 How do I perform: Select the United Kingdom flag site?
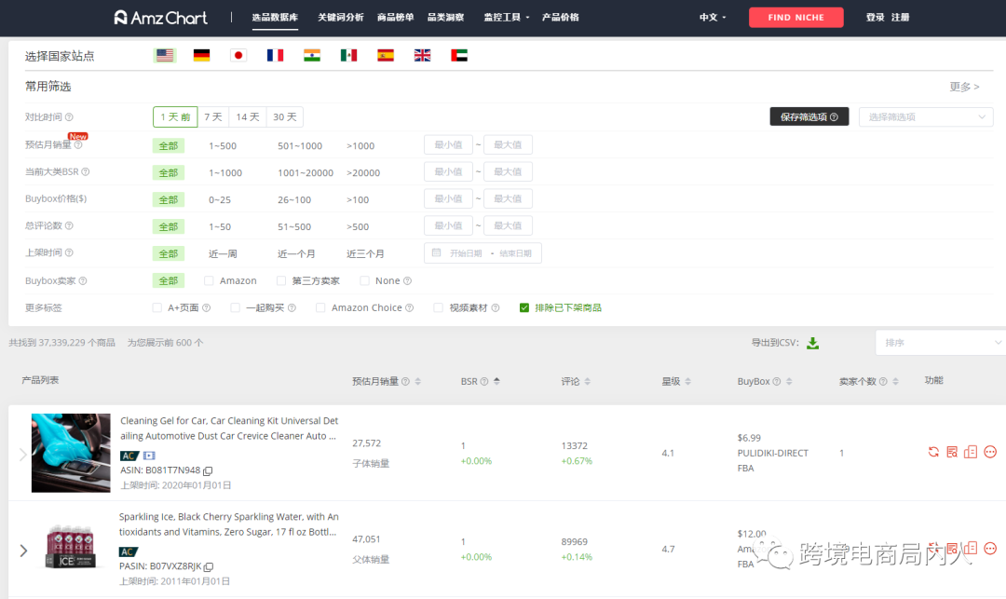tap(422, 56)
